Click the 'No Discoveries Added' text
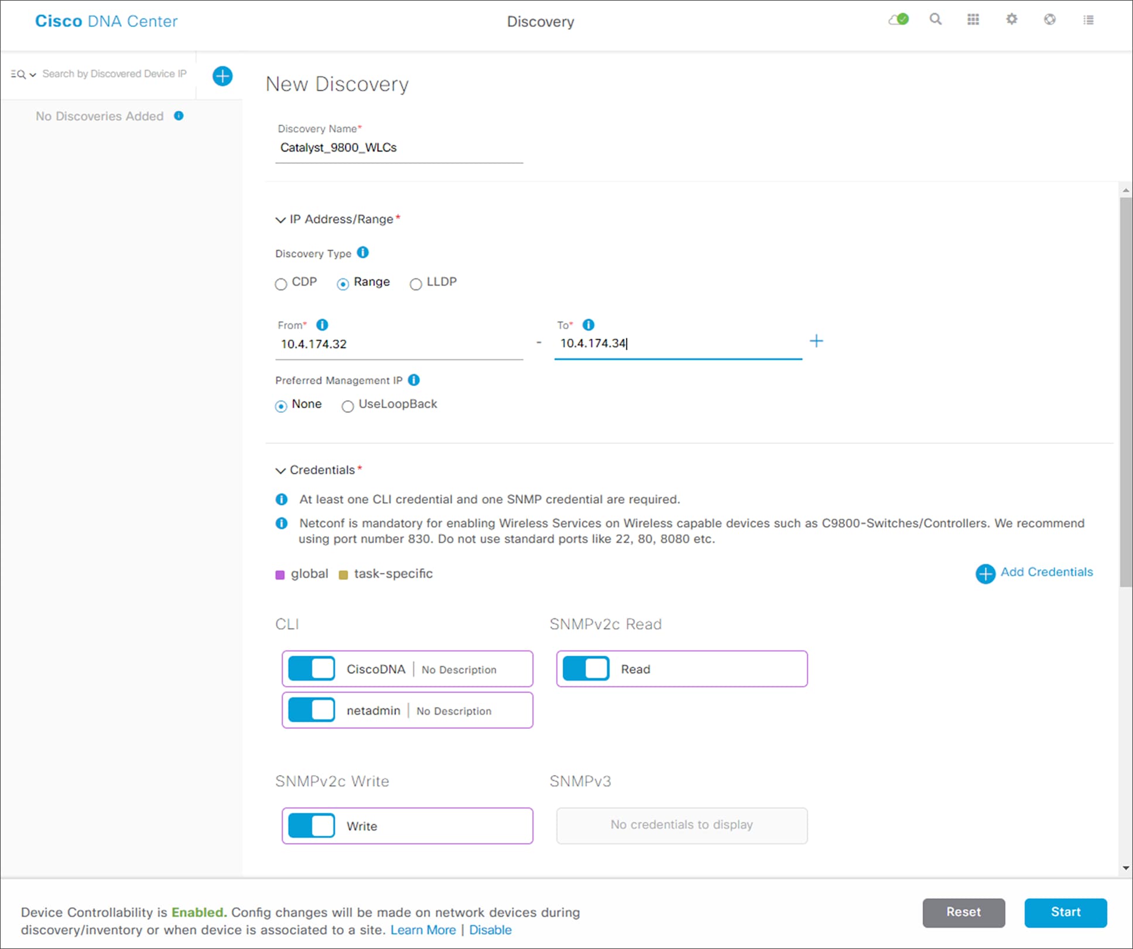The image size is (1133, 949). click(x=100, y=116)
